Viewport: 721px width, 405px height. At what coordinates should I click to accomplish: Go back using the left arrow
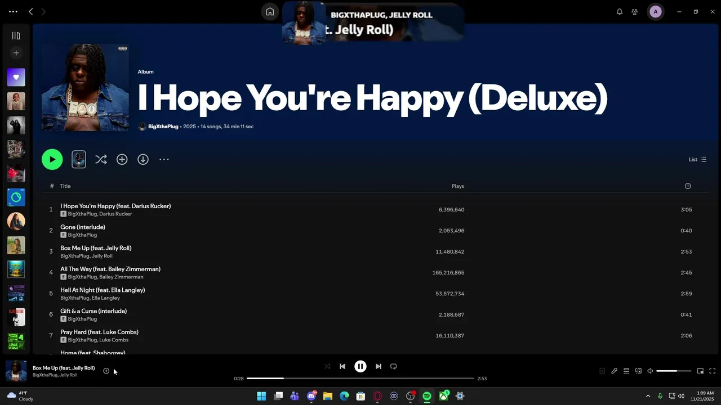(31, 11)
